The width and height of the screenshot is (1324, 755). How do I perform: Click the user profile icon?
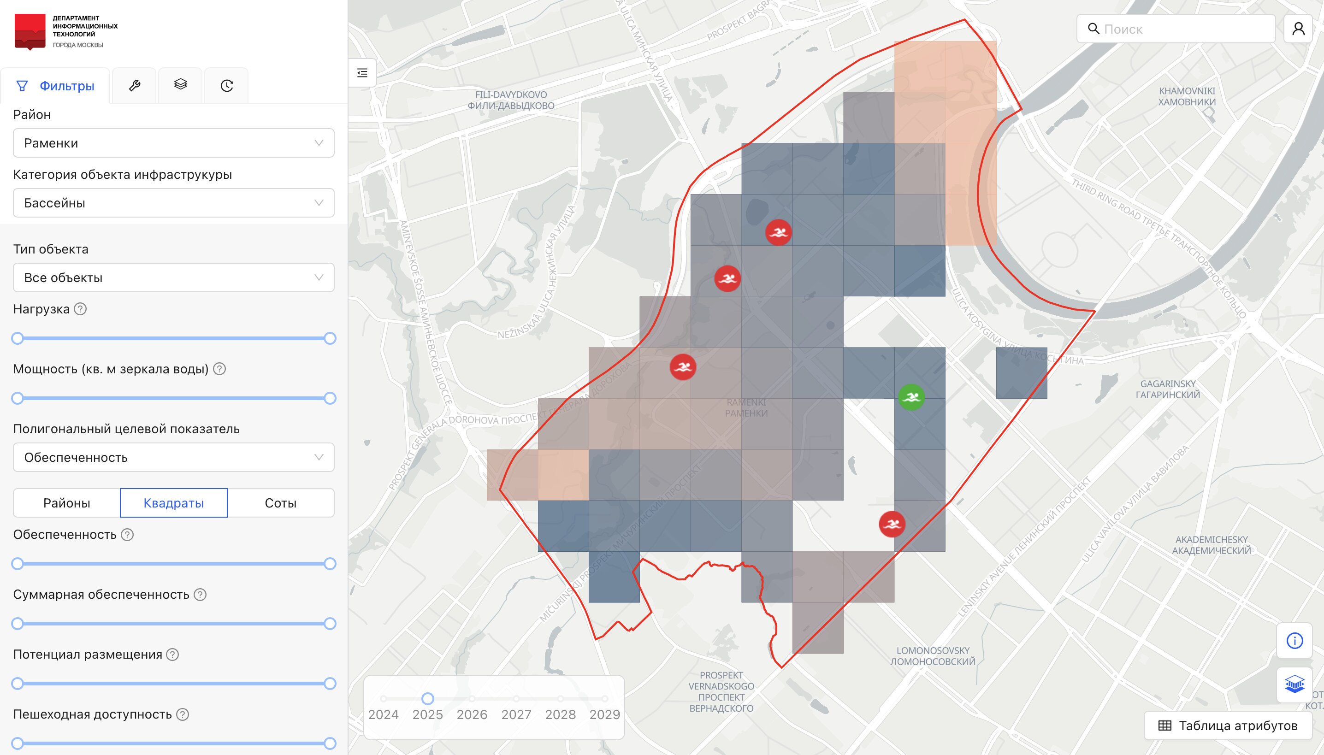[x=1298, y=29]
